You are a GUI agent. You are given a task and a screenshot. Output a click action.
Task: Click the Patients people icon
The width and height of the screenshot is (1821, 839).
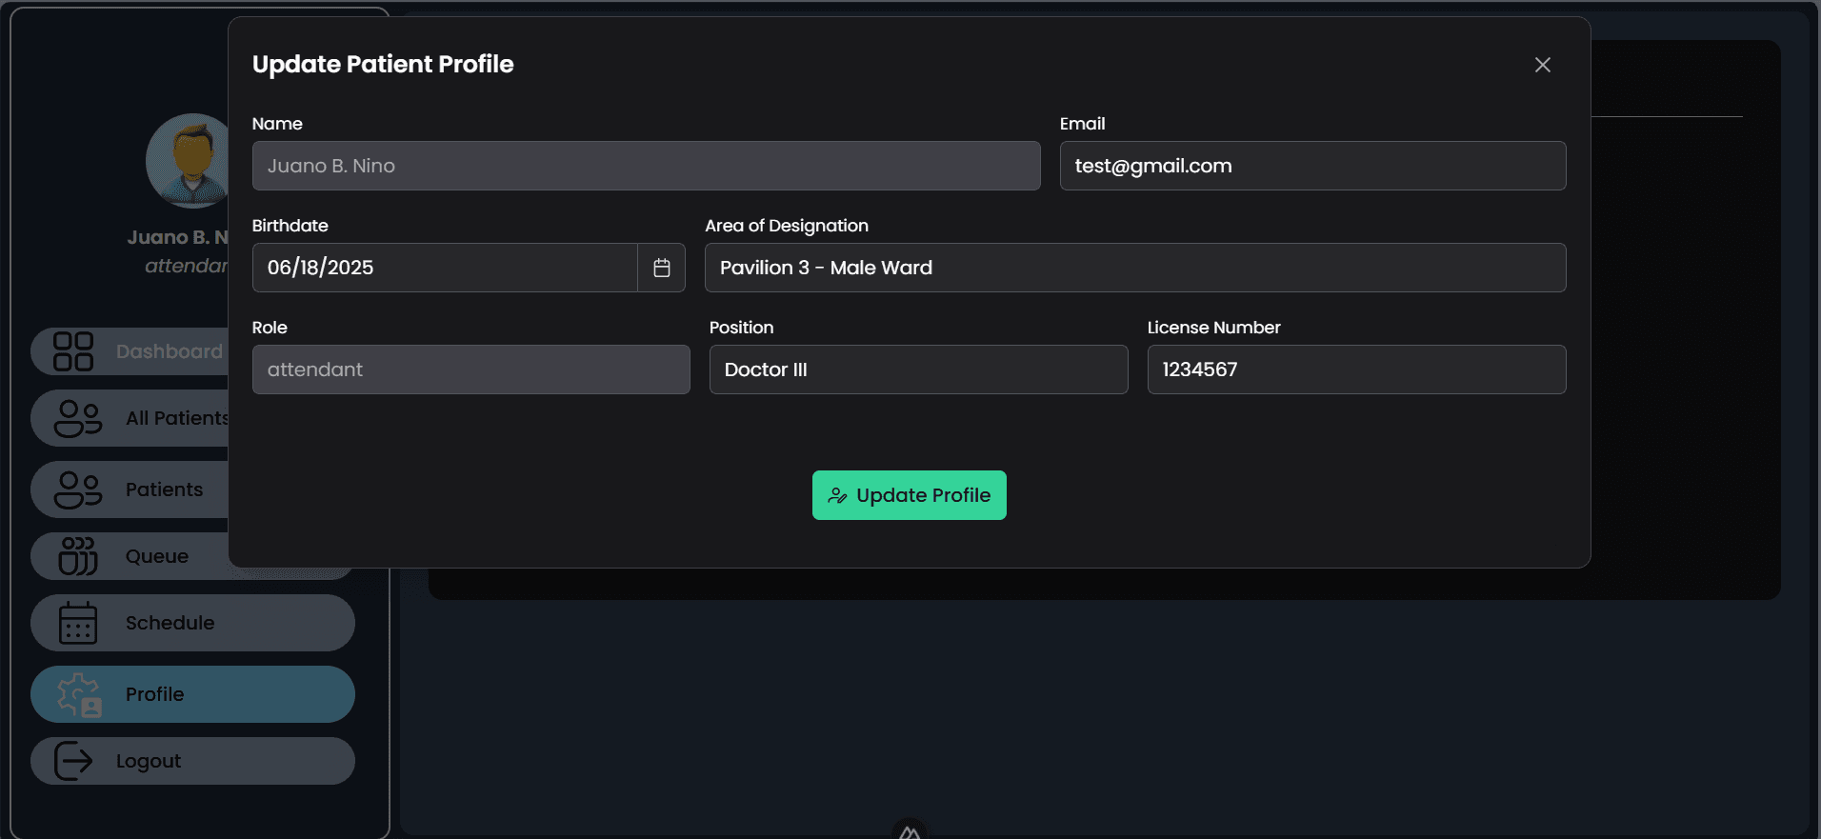coord(78,489)
